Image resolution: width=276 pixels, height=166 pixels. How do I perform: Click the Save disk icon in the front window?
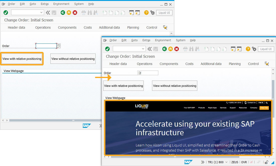pyautogui.click(x=156, y=49)
